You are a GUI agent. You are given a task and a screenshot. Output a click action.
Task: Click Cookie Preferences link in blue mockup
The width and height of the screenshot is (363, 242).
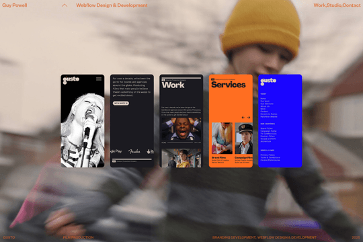click(270, 160)
